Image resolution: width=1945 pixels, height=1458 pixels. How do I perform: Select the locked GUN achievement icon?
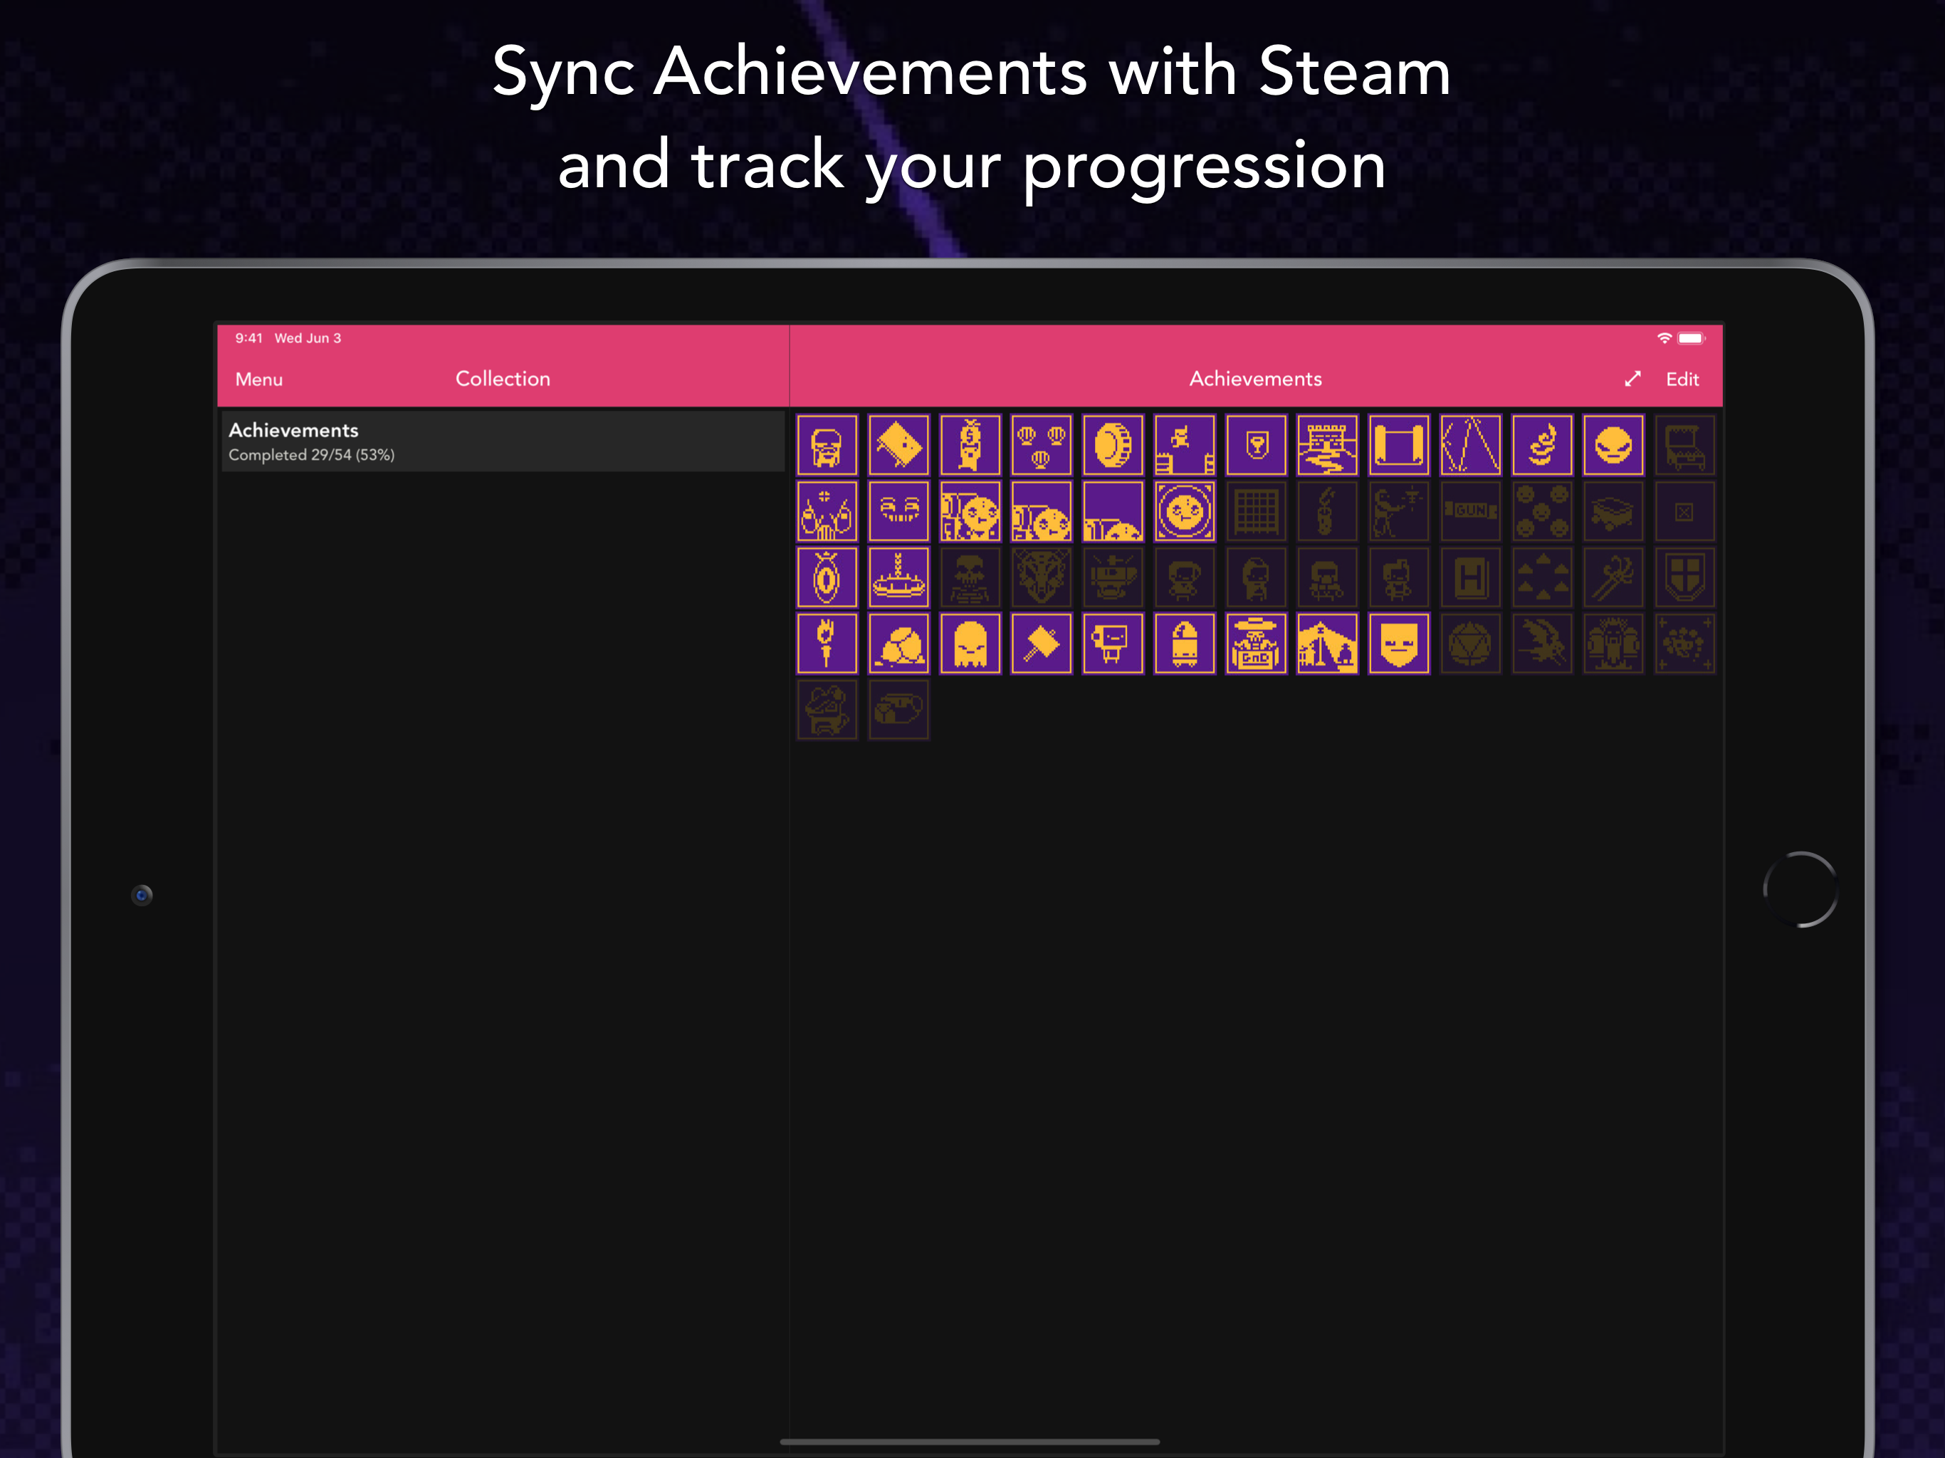click(x=1470, y=511)
